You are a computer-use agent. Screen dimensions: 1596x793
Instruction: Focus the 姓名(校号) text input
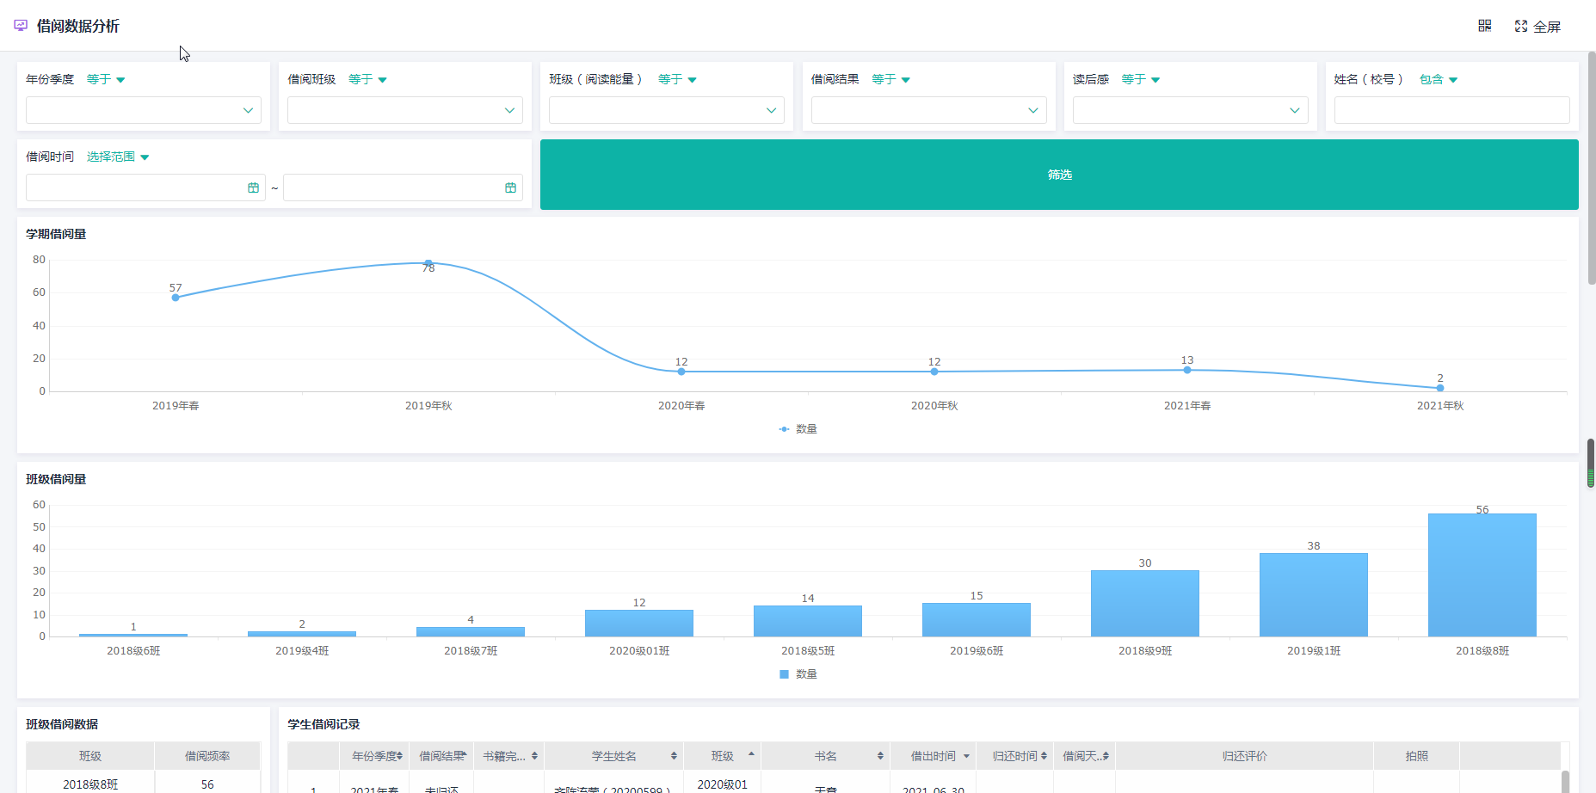pos(1451,110)
